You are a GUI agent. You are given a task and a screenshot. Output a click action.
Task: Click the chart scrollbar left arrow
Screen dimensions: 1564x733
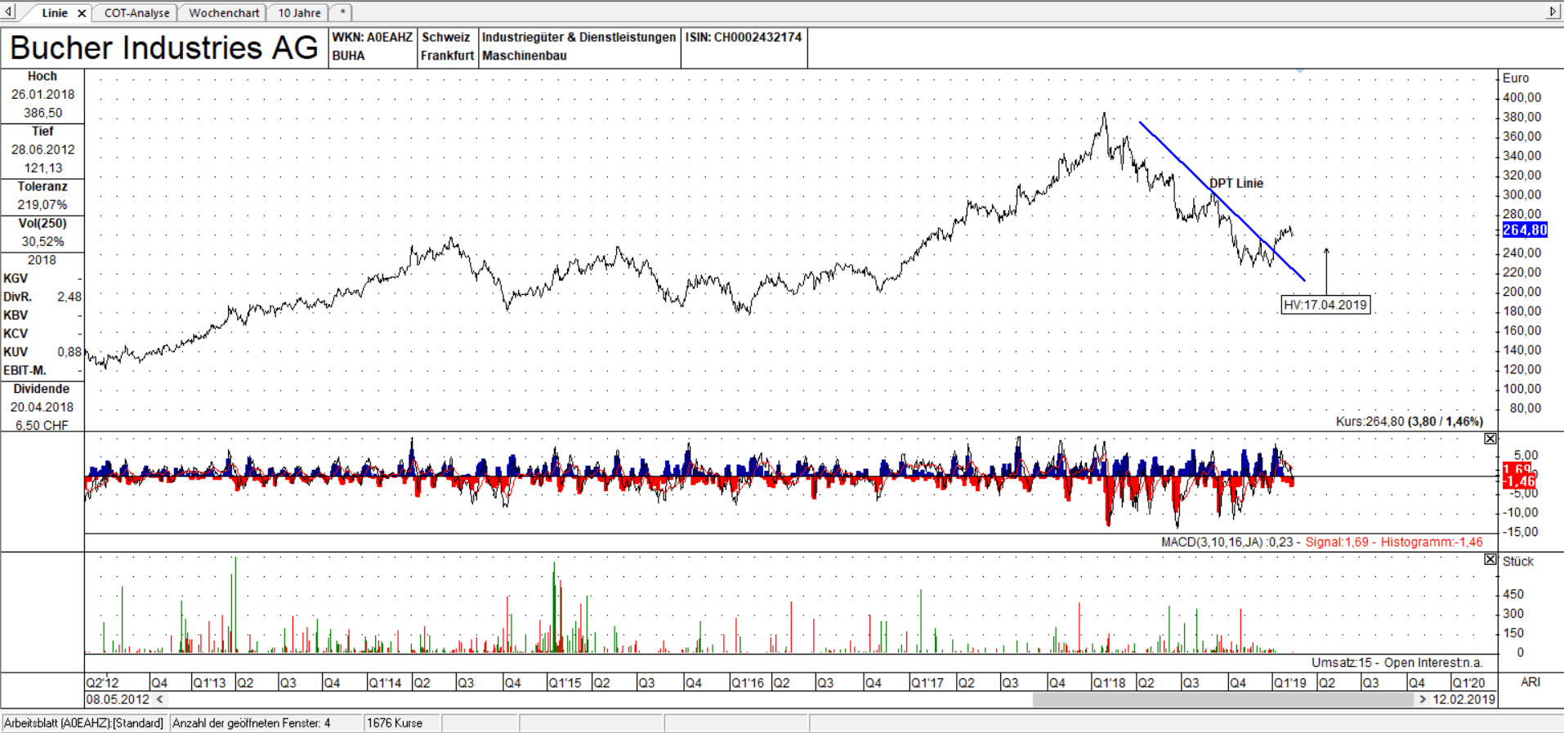pyautogui.click(x=160, y=699)
